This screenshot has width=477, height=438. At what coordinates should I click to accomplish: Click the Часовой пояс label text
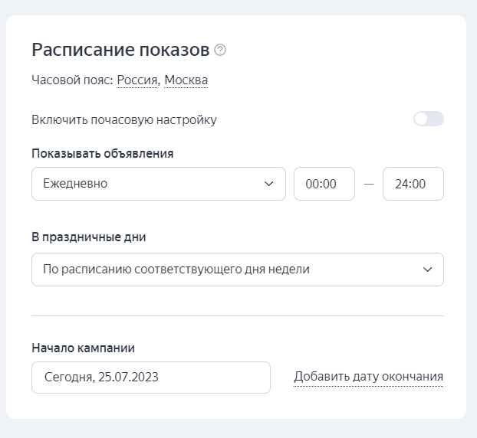point(73,80)
